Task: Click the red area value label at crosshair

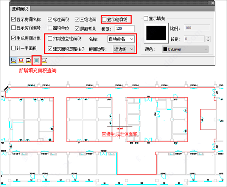Action: [x=120, y=128]
